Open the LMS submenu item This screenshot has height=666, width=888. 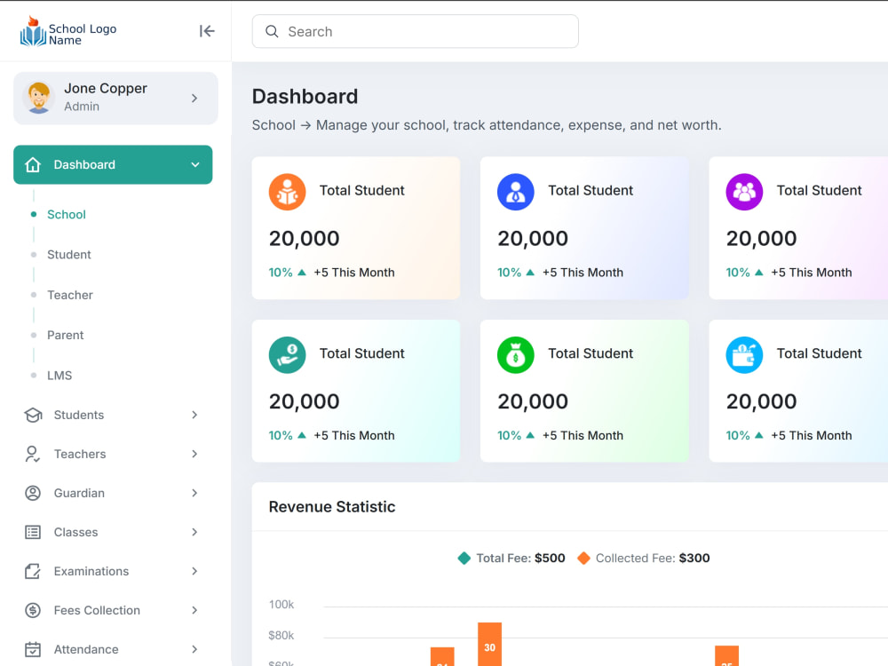(x=59, y=376)
